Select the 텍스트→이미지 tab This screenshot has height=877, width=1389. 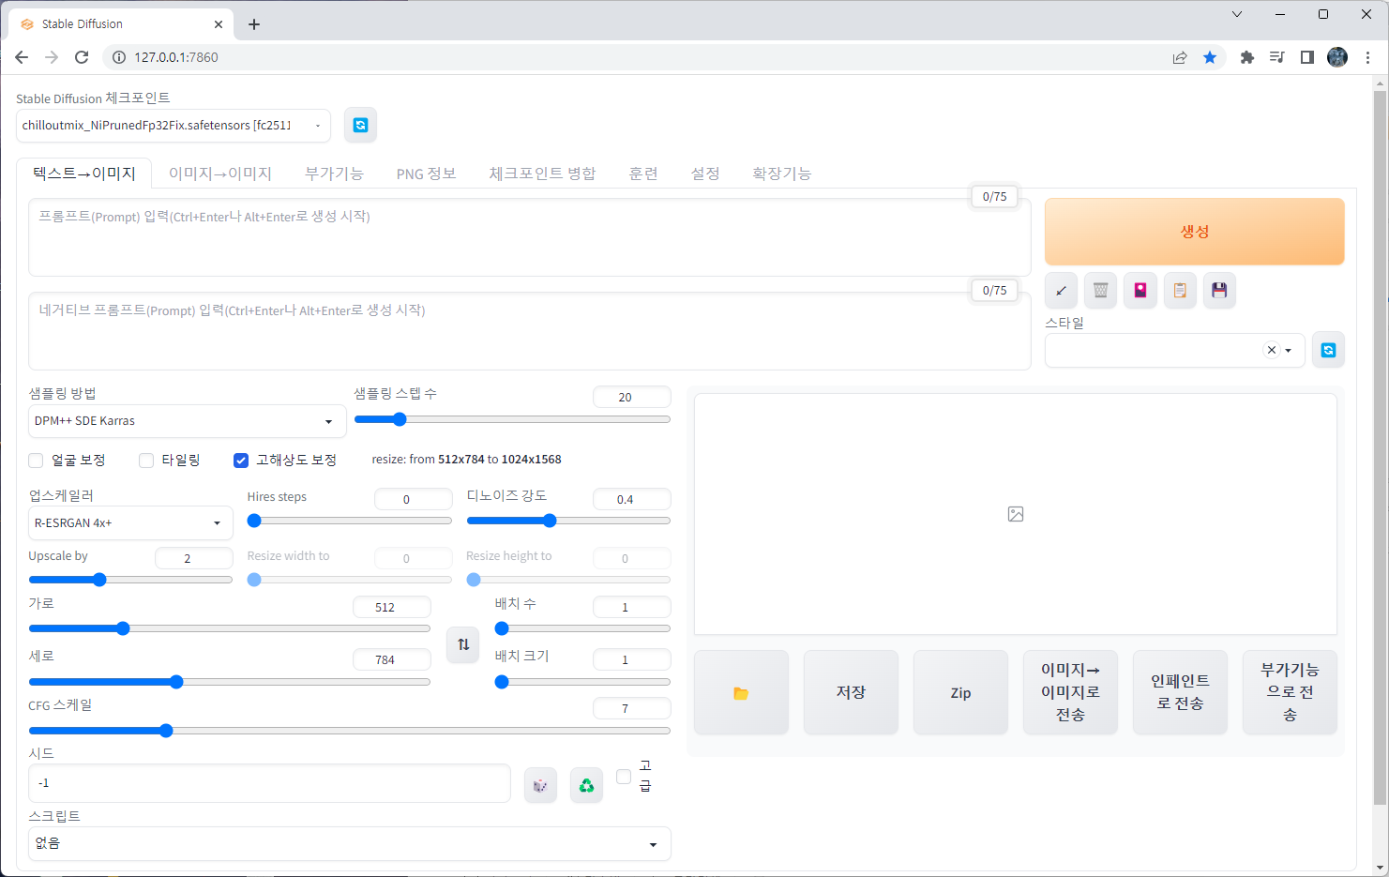(84, 174)
